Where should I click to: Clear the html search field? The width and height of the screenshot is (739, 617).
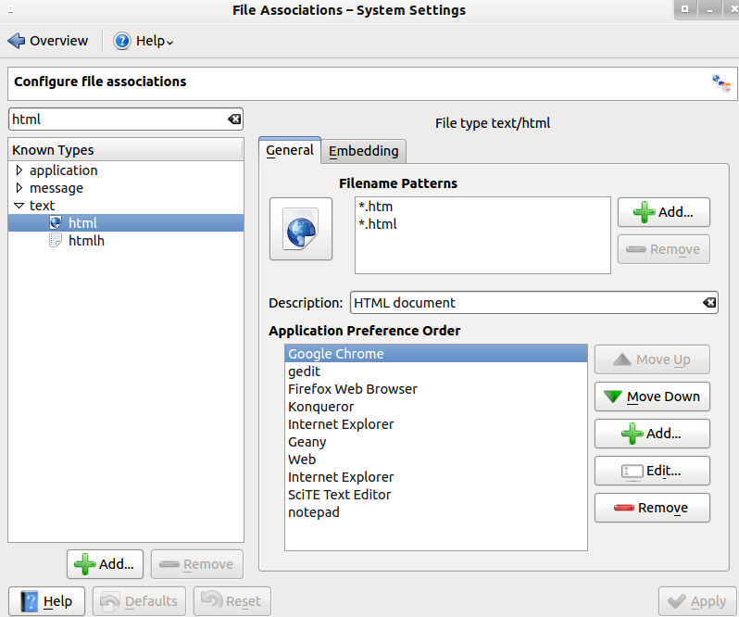tap(234, 120)
